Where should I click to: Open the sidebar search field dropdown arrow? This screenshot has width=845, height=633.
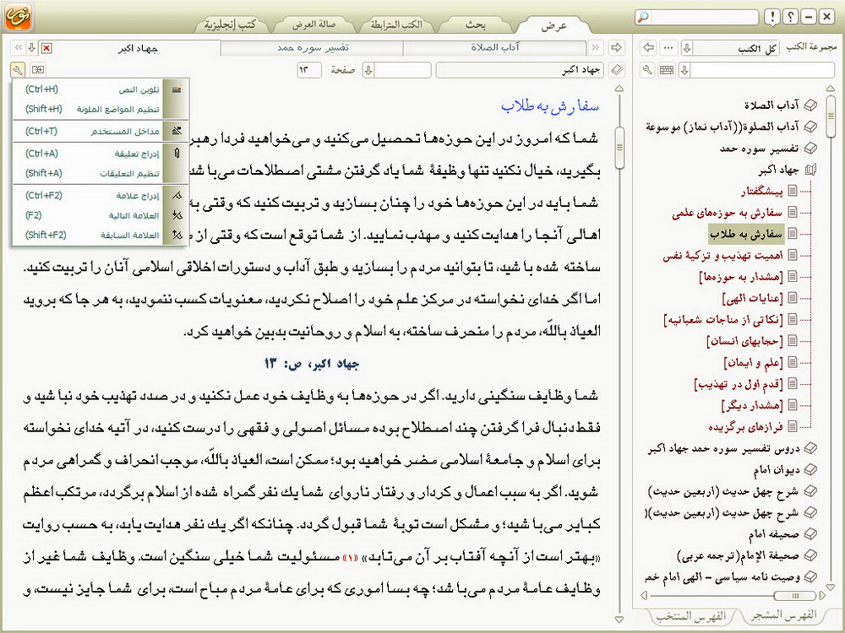684,70
